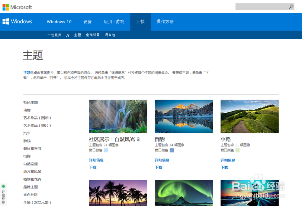Open the 应用+游戏 menu item
Screen dimensions: 302x206
pos(114,21)
